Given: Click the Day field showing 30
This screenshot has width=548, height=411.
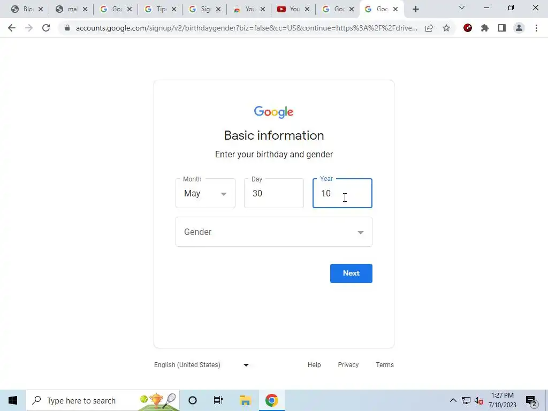Looking at the screenshot, I should click(274, 193).
